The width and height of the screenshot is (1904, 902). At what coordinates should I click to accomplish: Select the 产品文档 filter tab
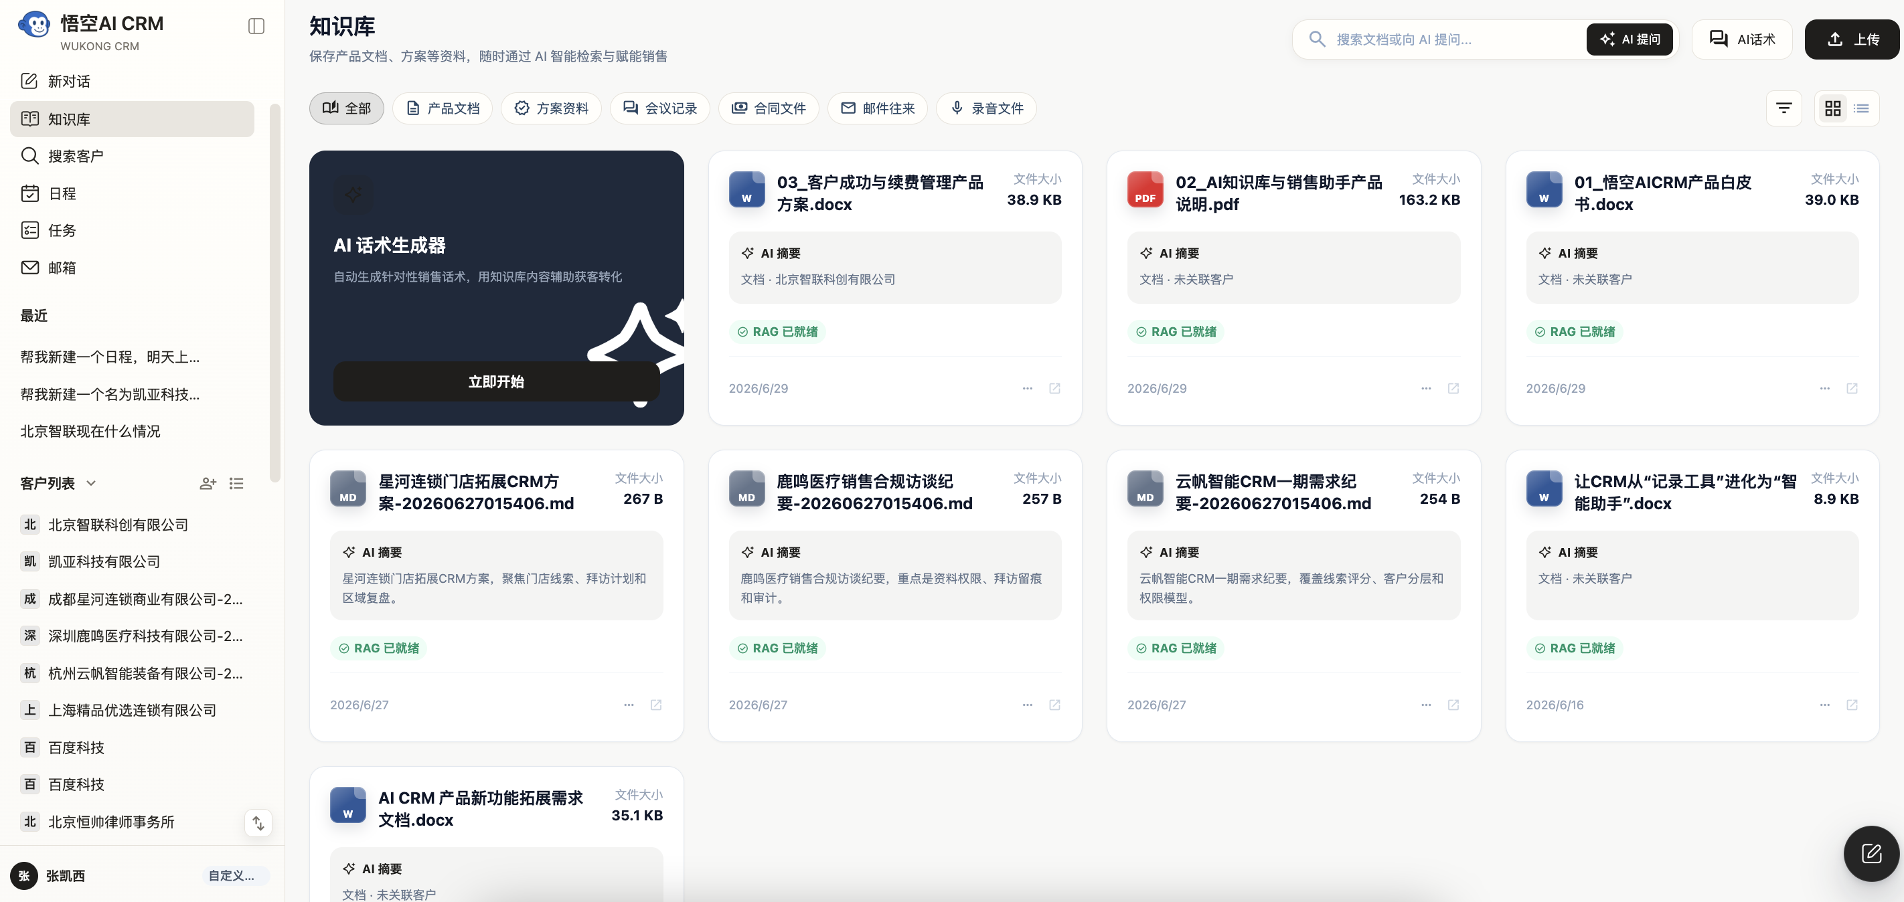(442, 108)
